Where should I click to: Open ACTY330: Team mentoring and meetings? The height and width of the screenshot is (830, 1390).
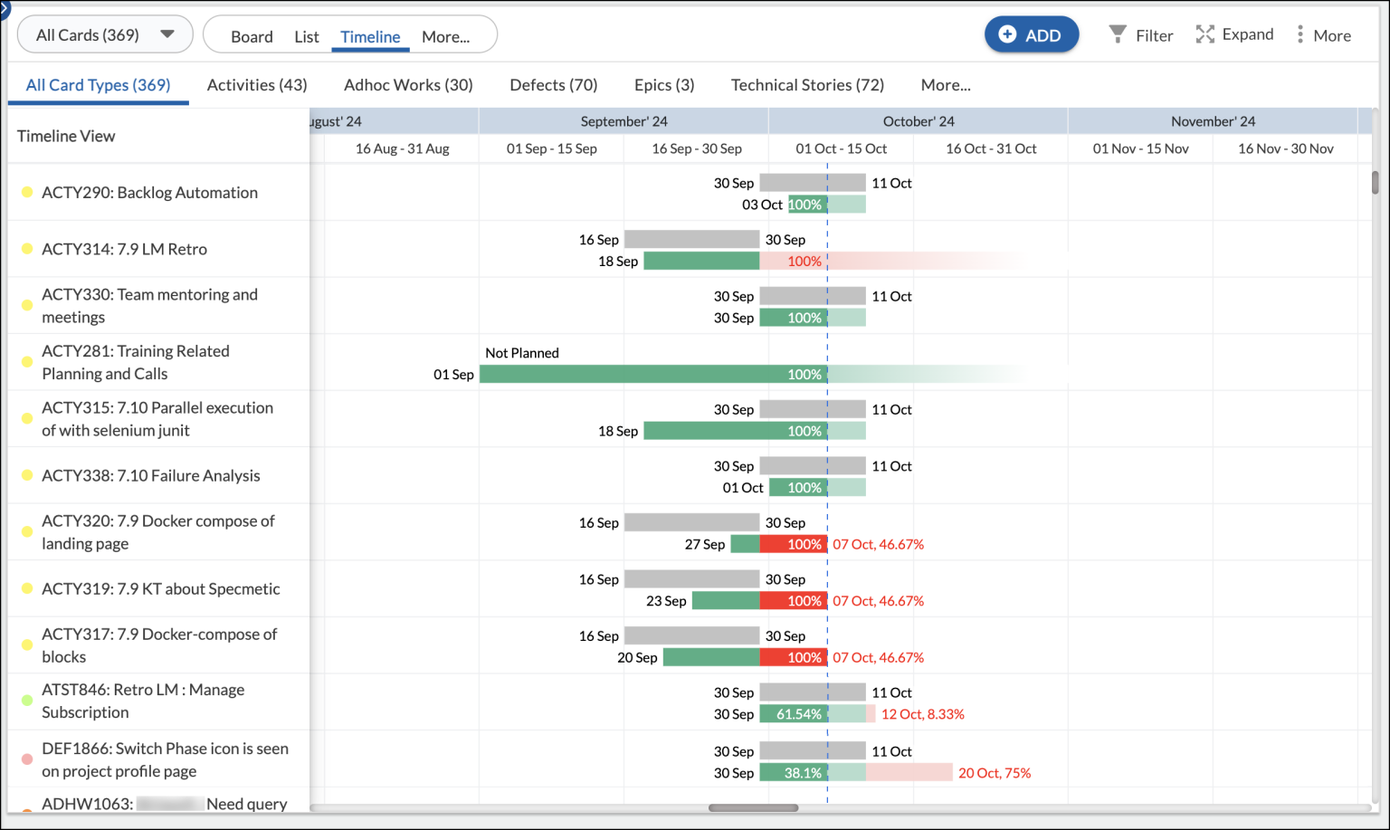click(149, 305)
